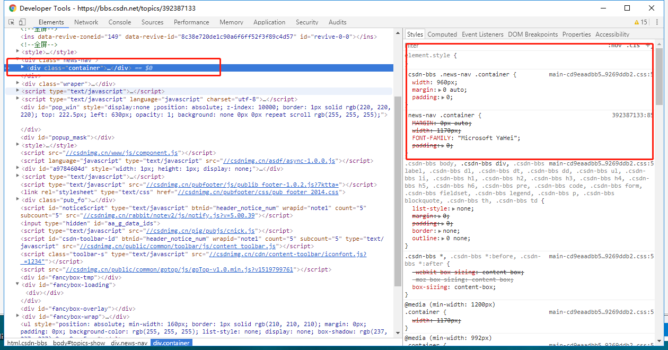
Task: Select the Styles pane tab
Action: click(x=415, y=34)
